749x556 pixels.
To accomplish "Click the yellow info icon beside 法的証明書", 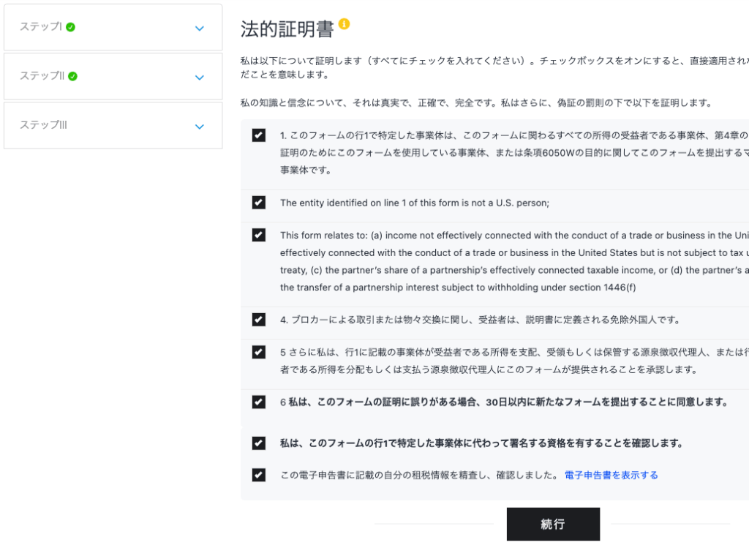I will pos(344,24).
